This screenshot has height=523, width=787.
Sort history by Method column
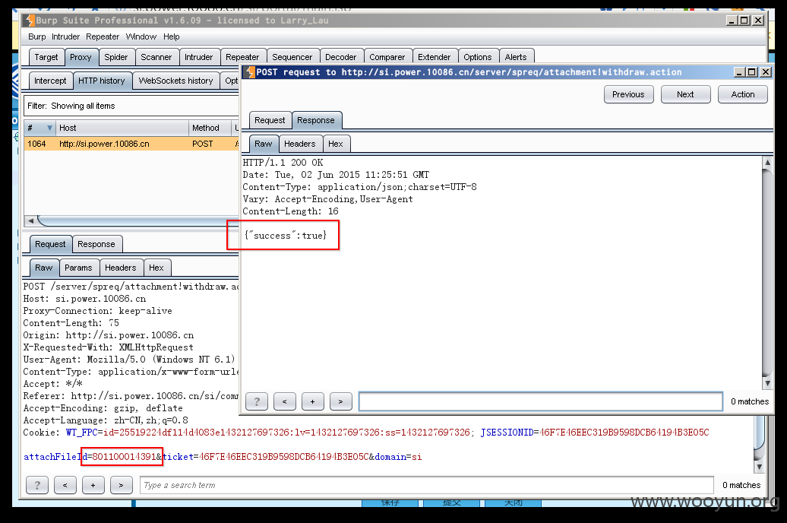210,128
